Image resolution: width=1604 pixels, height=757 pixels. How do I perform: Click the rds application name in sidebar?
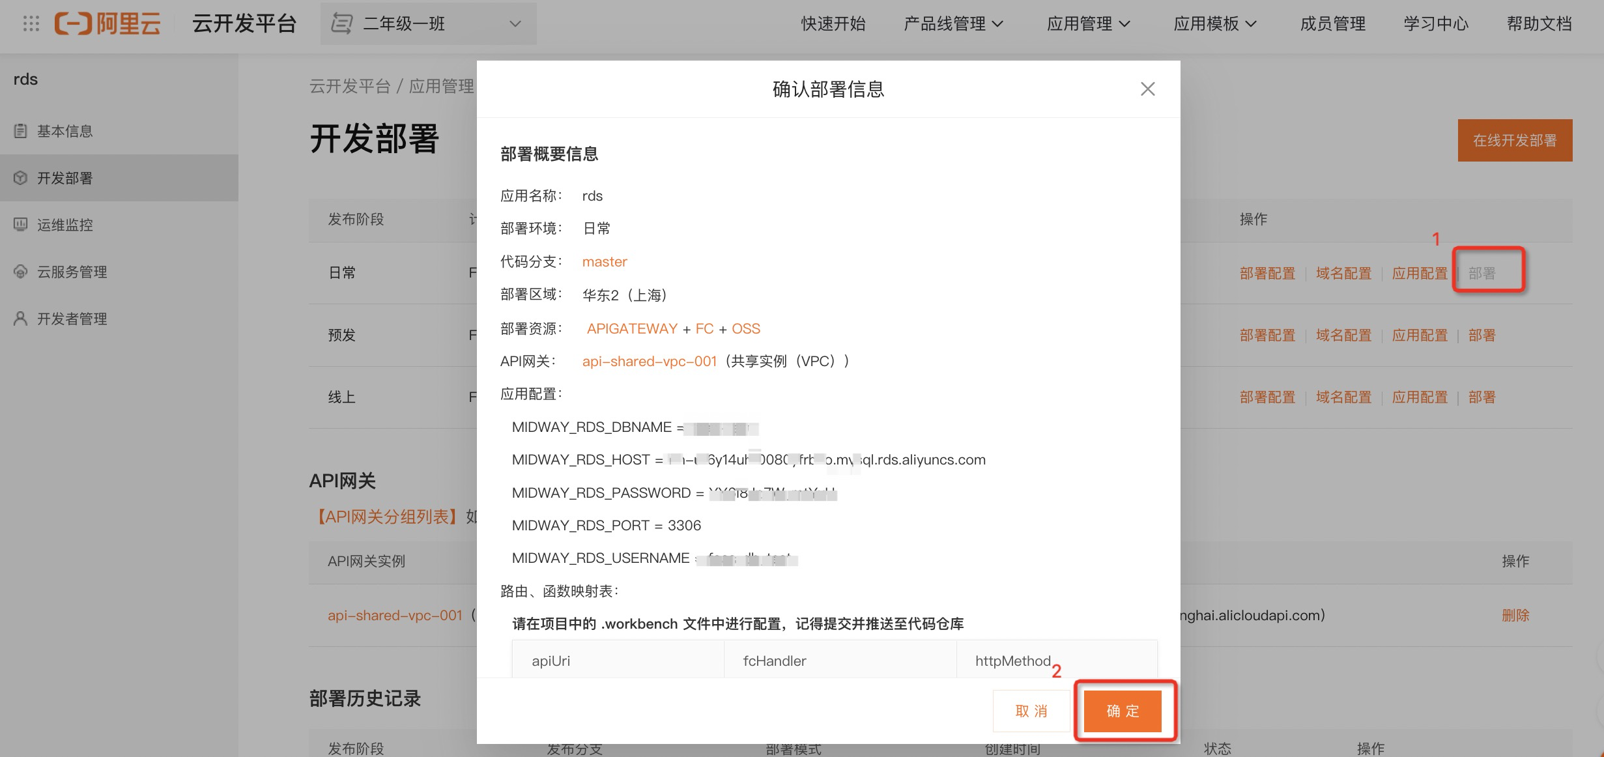pyautogui.click(x=25, y=79)
